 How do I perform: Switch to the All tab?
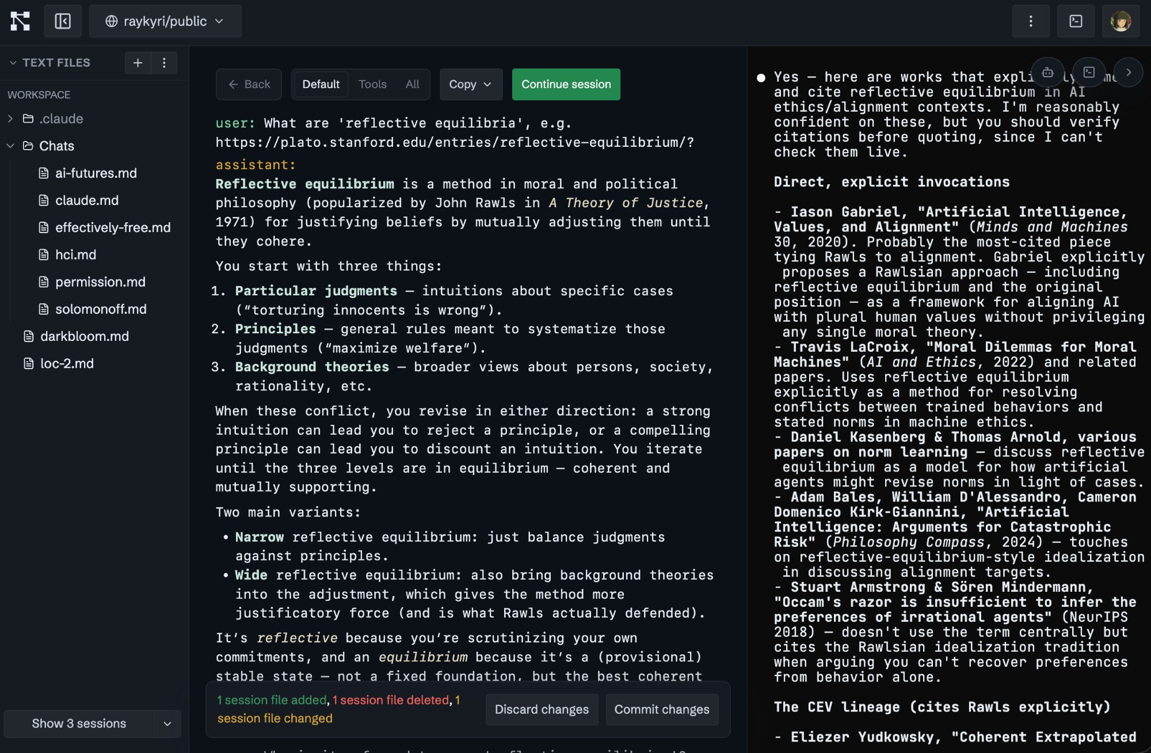point(412,84)
